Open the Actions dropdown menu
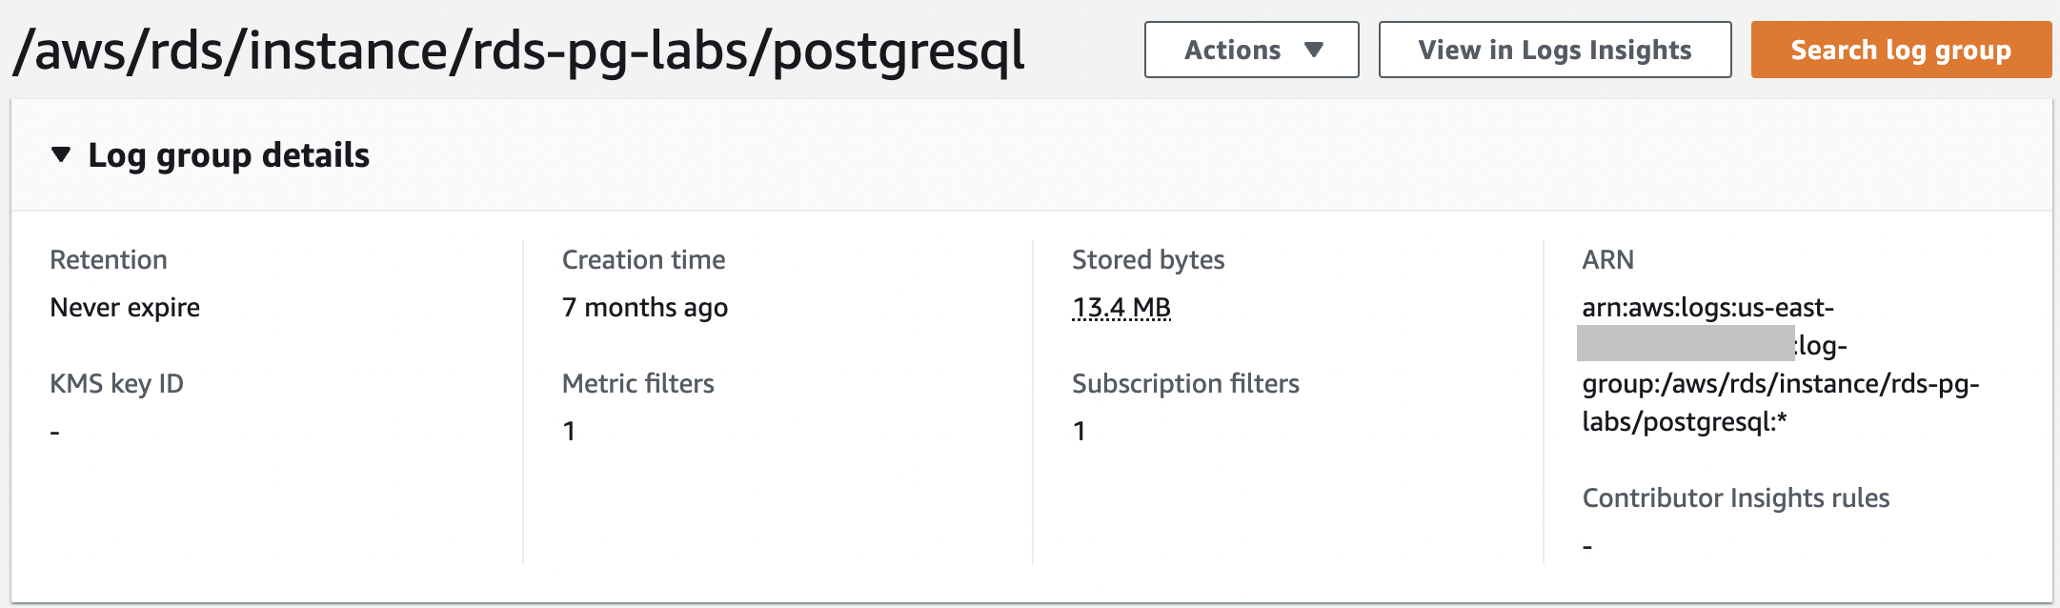The image size is (2060, 608). [x=1250, y=50]
